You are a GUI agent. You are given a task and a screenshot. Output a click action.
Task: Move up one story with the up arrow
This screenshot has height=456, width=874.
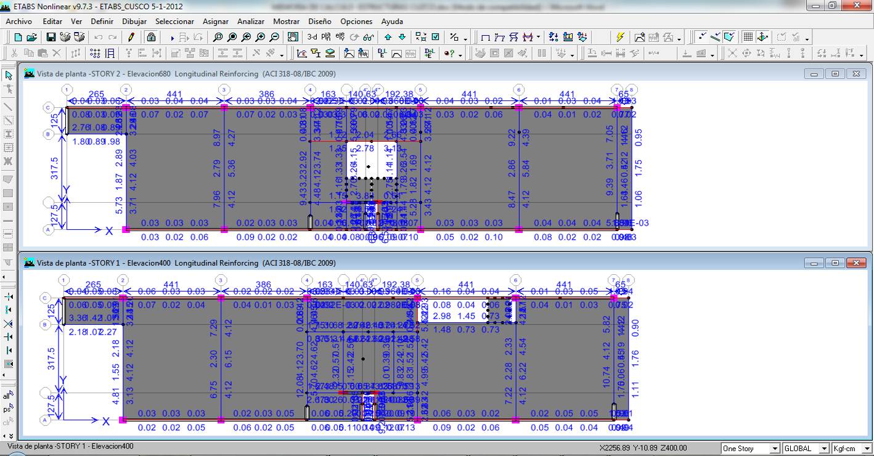(x=388, y=38)
